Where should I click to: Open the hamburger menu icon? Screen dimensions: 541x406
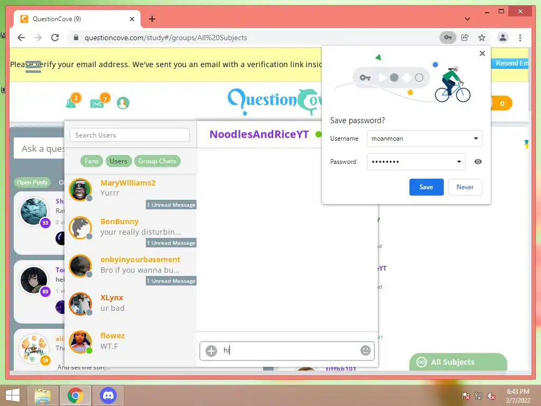[33, 67]
